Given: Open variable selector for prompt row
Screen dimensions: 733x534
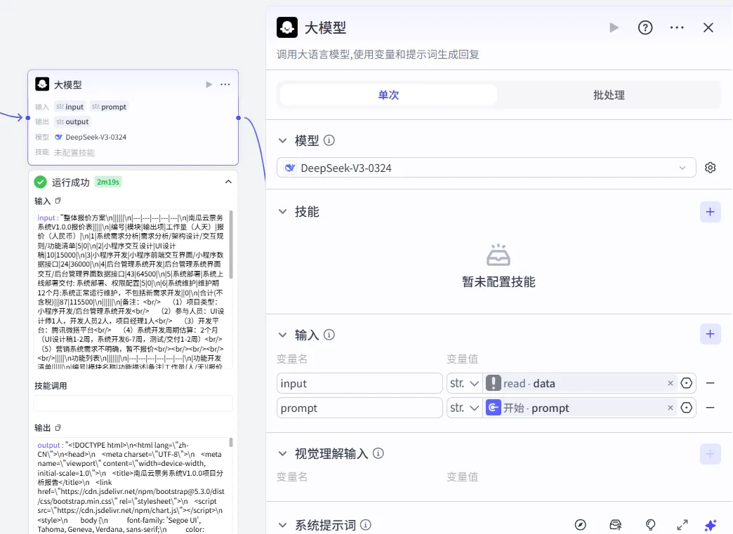Looking at the screenshot, I should click(686, 408).
